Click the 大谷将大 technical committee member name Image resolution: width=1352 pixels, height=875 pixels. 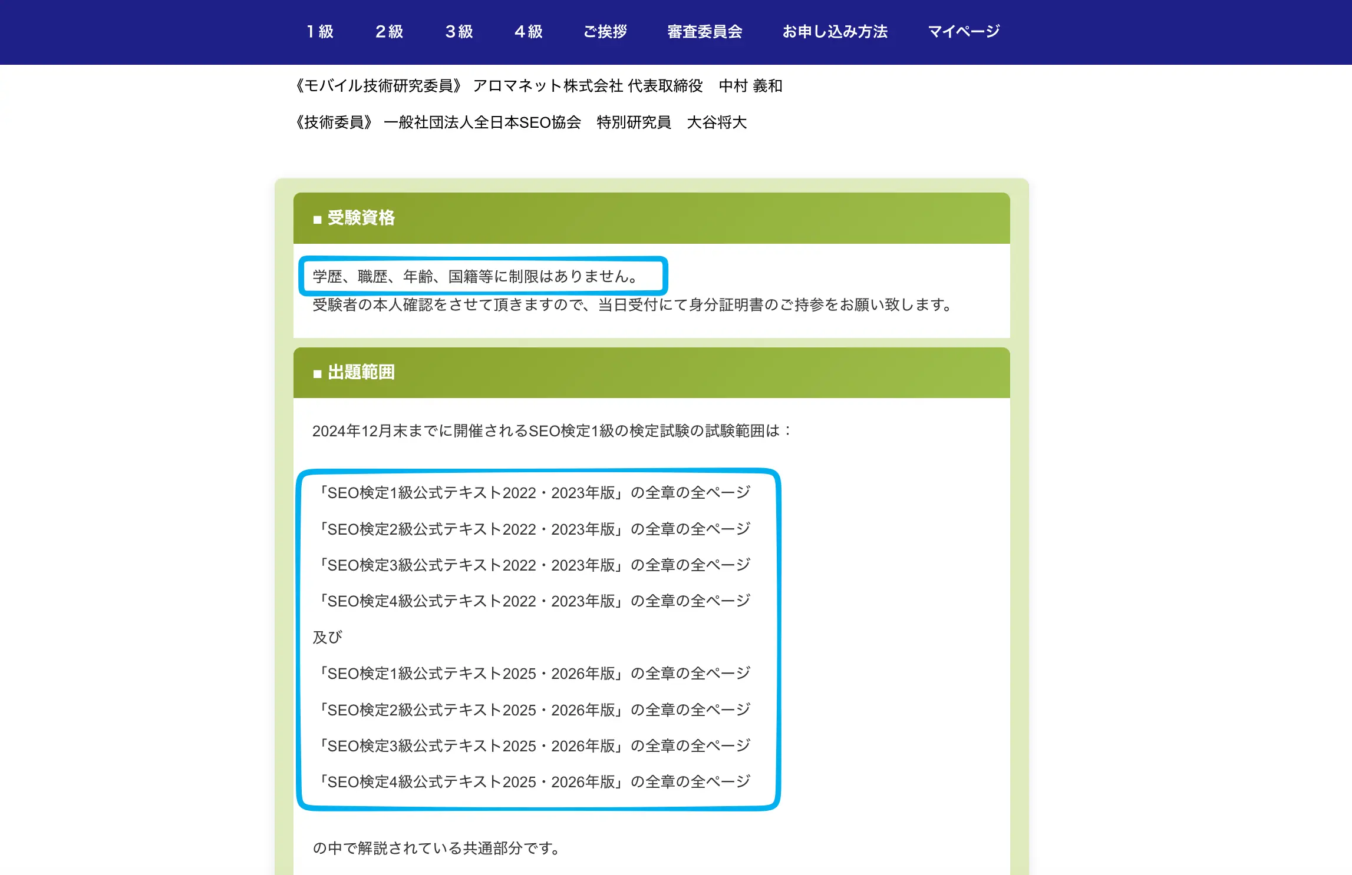[717, 123]
